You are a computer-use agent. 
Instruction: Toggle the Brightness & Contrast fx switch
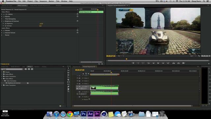tap(4, 21)
